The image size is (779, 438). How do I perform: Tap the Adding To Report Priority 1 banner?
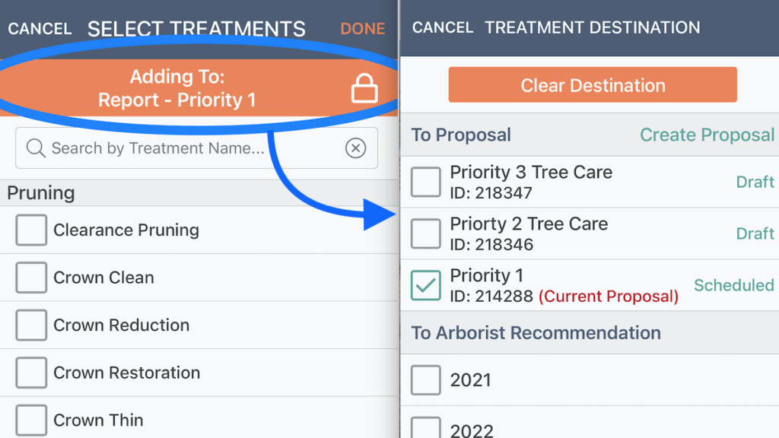click(199, 88)
